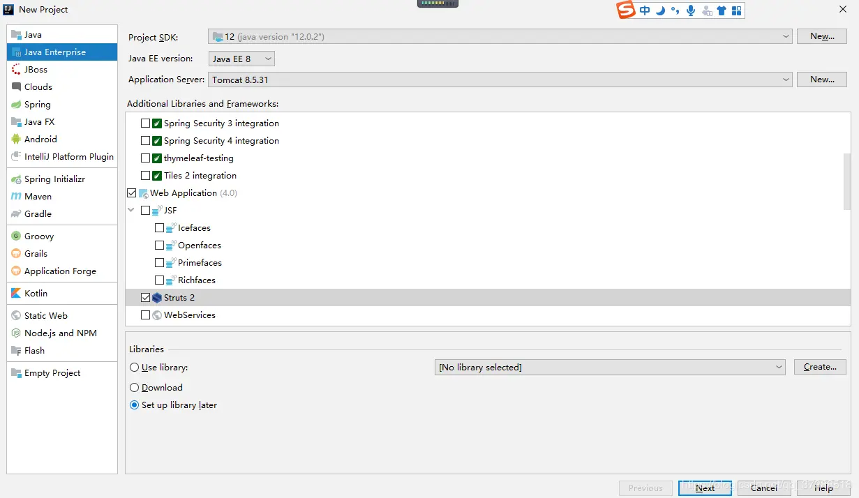Image resolution: width=859 pixels, height=498 pixels.
Task: Choose the Android robot icon
Action: point(17,139)
